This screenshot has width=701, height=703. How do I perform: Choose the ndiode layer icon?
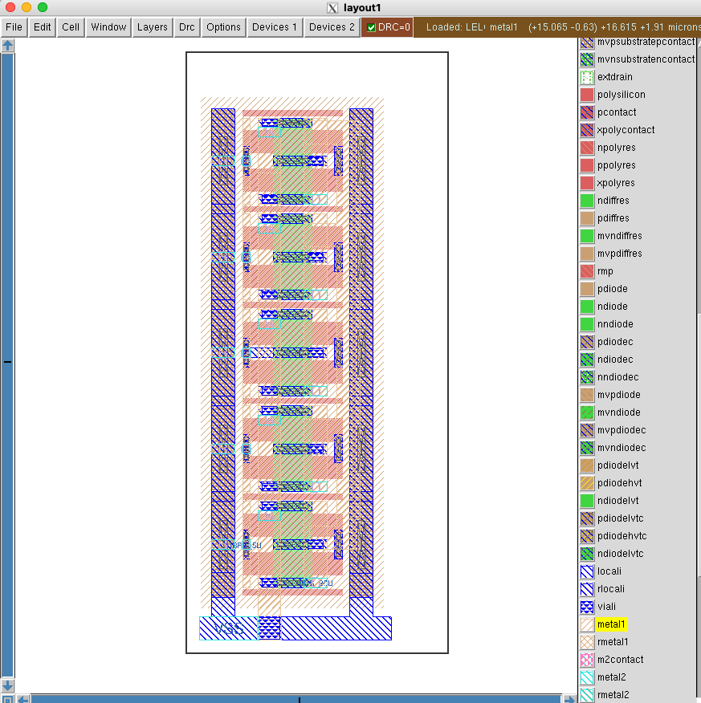tap(587, 307)
